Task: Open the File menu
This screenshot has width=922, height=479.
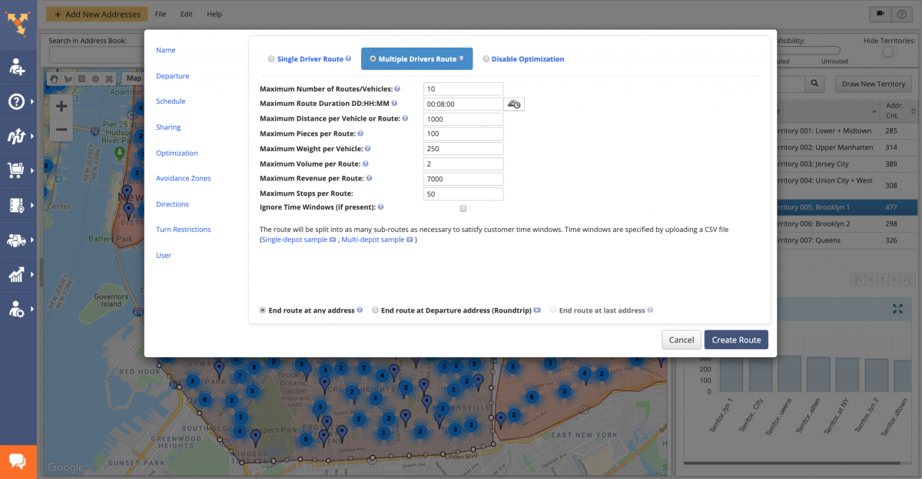Action: 160,14
